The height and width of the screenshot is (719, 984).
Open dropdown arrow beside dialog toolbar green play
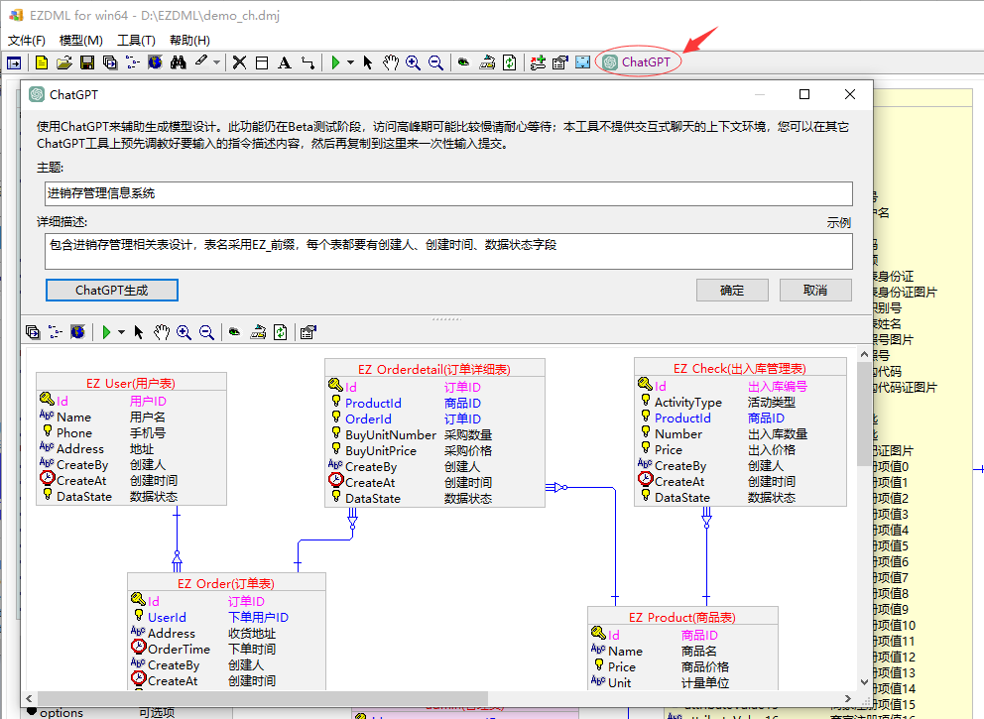coord(122,332)
